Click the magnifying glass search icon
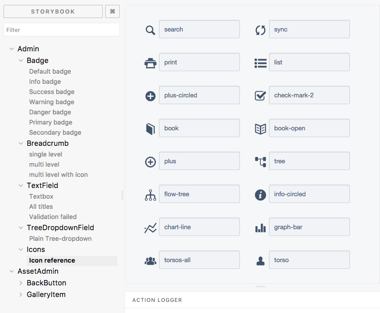 [150, 30]
